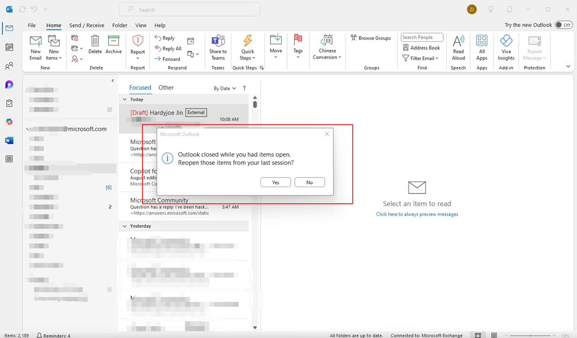Click the Send/Receive sync icon in title bar
Image resolution: width=577 pixels, height=338 pixels.
pyautogui.click(x=22, y=9)
